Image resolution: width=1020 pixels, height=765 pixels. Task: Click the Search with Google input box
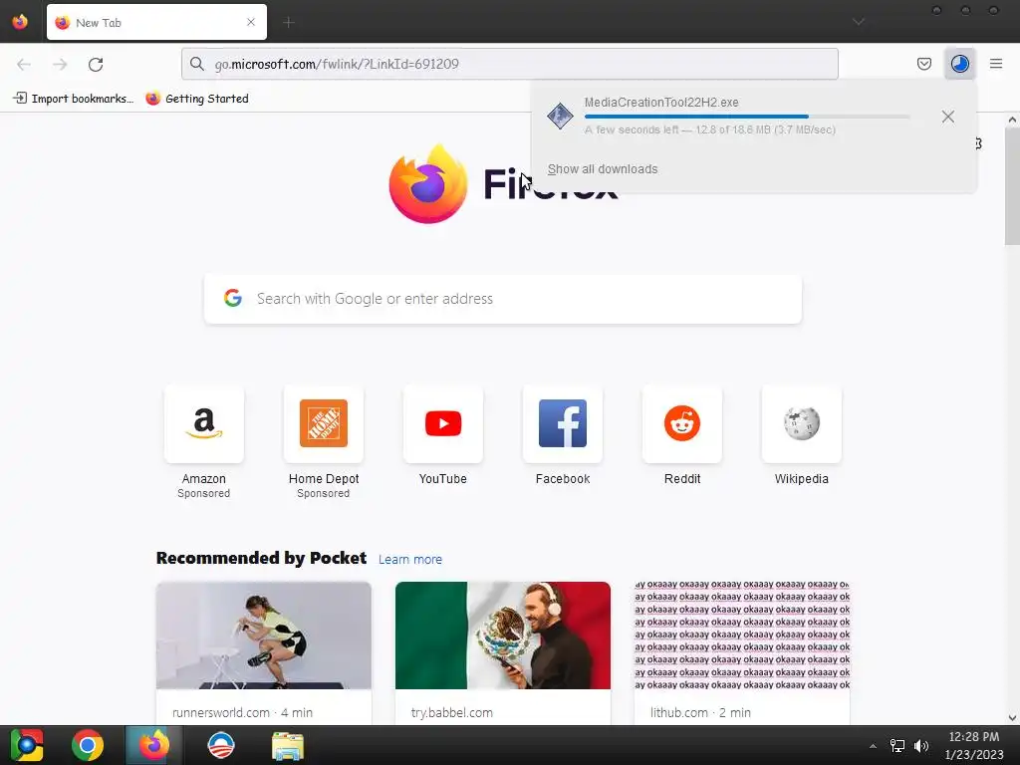click(503, 299)
